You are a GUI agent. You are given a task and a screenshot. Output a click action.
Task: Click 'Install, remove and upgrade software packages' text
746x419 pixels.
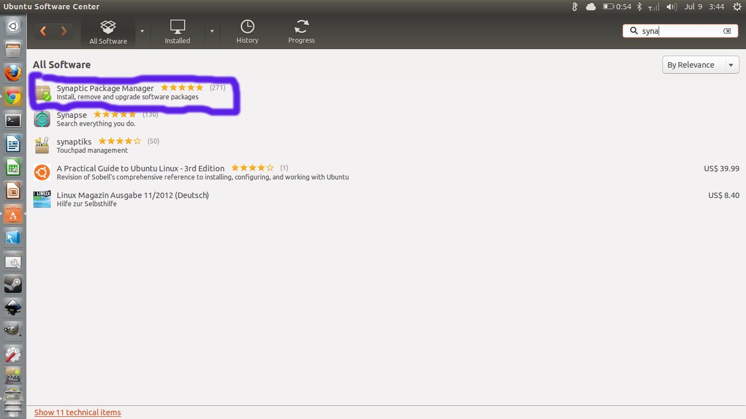tap(127, 97)
